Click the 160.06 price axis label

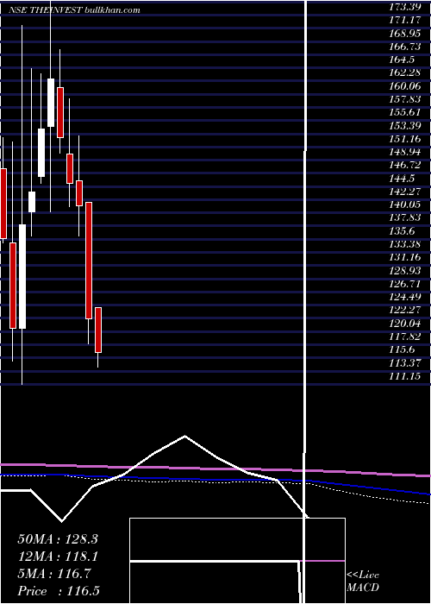405,86
